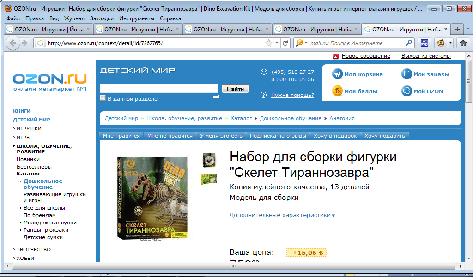Click the OZON.ru logo
Screen dimensions: 473x277
(x=50, y=79)
